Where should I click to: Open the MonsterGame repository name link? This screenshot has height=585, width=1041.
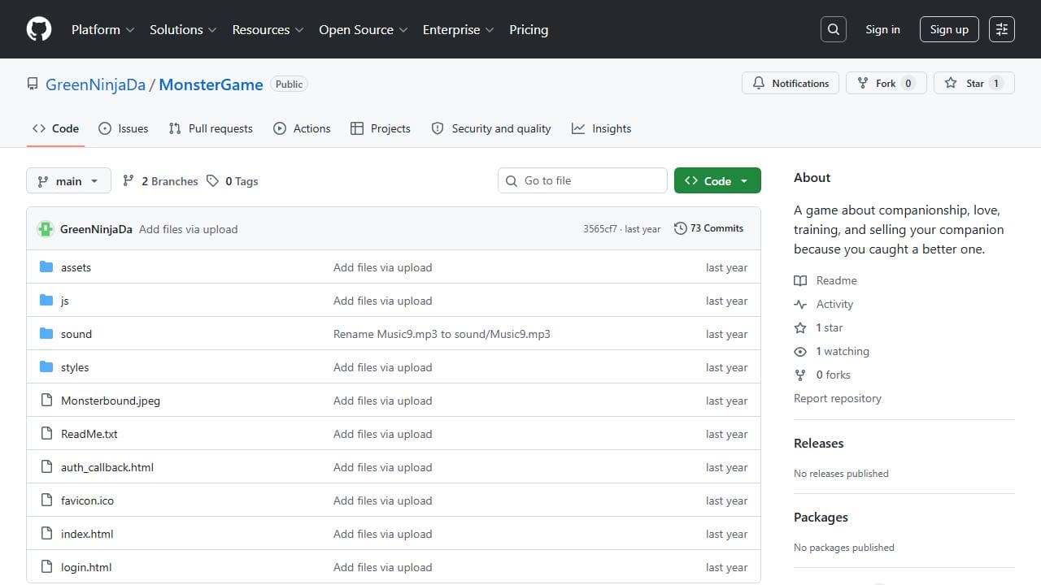211,84
